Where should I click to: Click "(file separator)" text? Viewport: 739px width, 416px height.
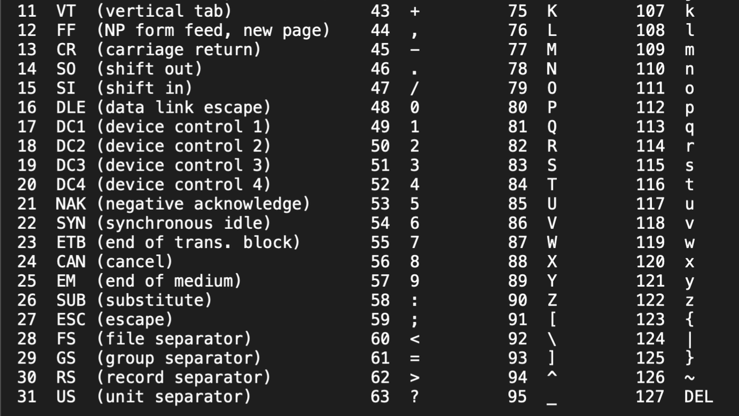[174, 339]
